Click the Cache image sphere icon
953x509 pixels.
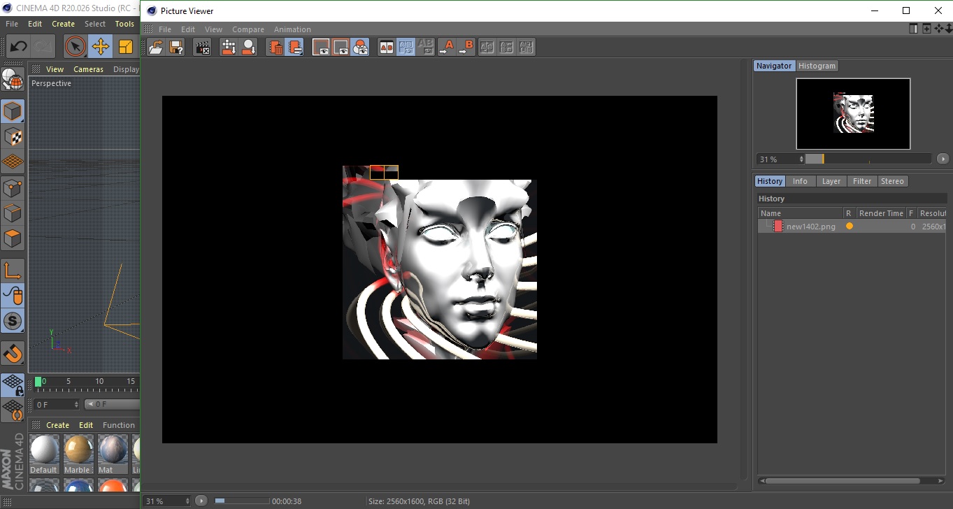tap(248, 47)
